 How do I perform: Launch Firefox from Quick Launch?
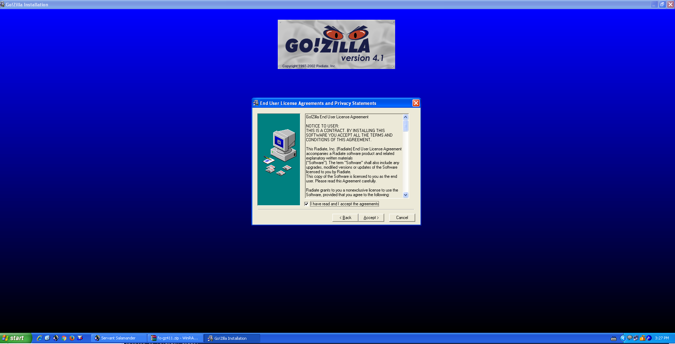coord(72,338)
